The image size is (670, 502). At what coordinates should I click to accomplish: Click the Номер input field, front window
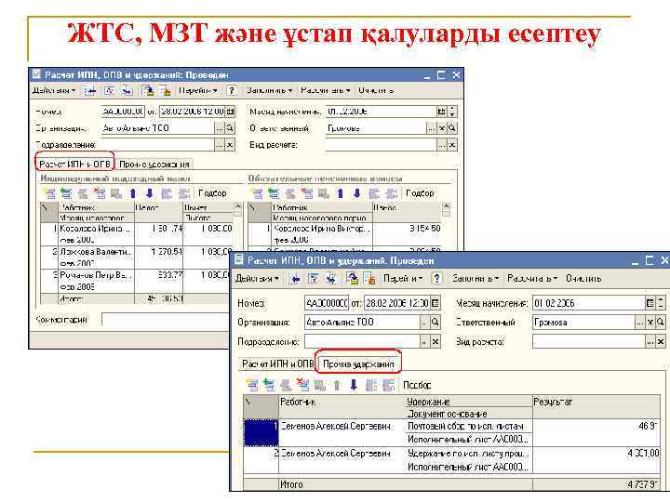point(327,303)
